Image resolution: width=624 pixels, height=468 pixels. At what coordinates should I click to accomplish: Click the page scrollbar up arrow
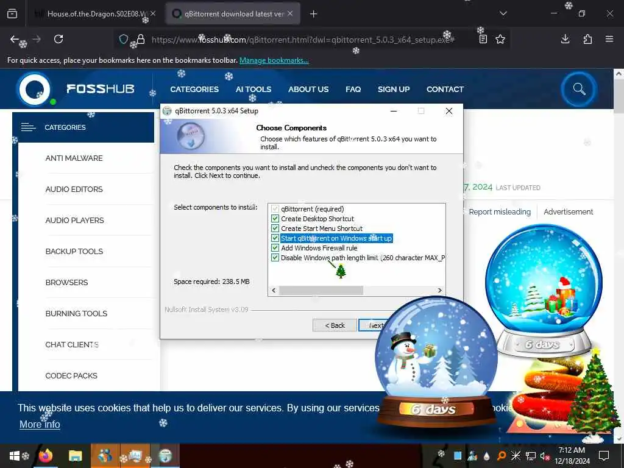point(619,74)
